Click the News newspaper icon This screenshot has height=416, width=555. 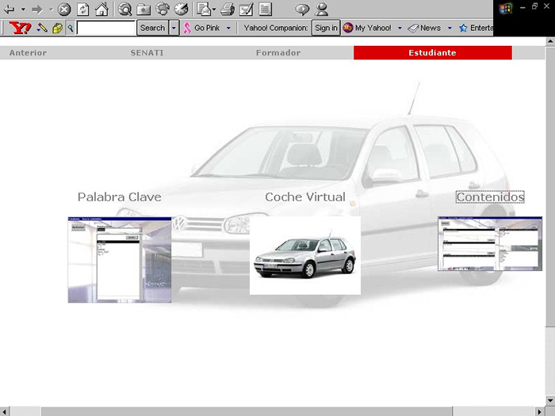[x=413, y=28]
